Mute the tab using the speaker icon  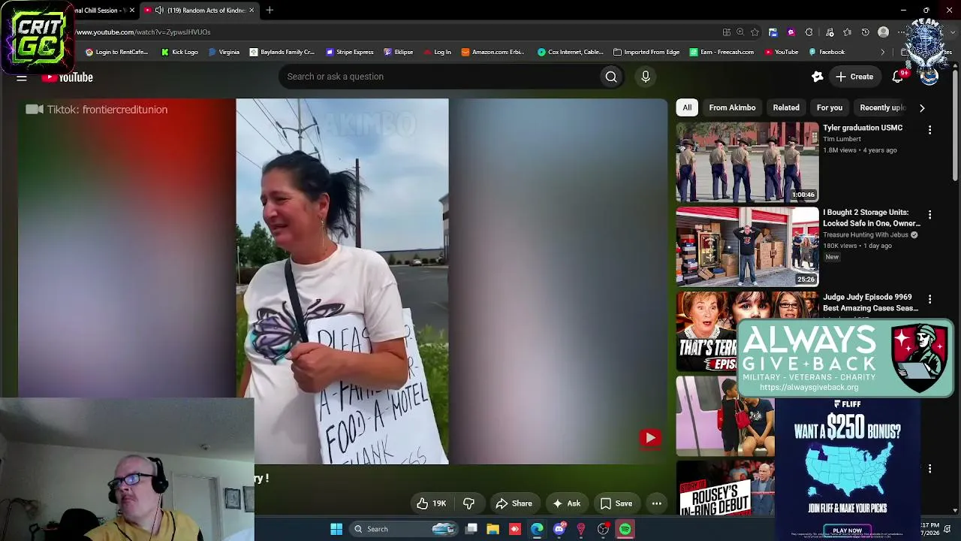coord(159,11)
